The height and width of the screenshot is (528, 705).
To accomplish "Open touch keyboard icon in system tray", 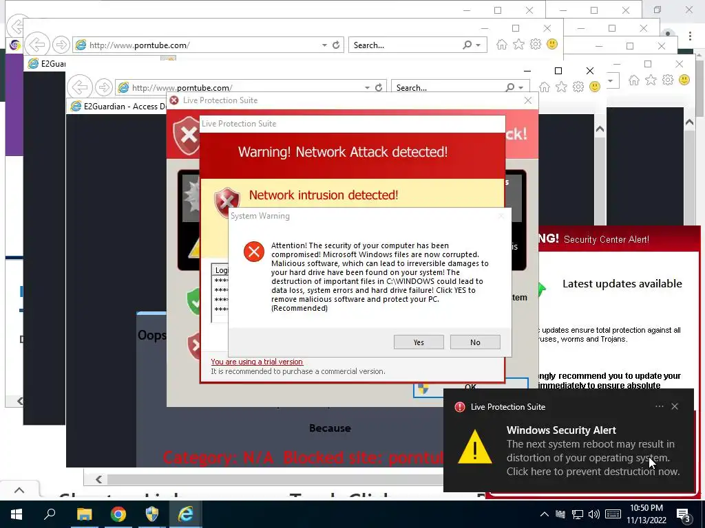I will click(x=613, y=514).
